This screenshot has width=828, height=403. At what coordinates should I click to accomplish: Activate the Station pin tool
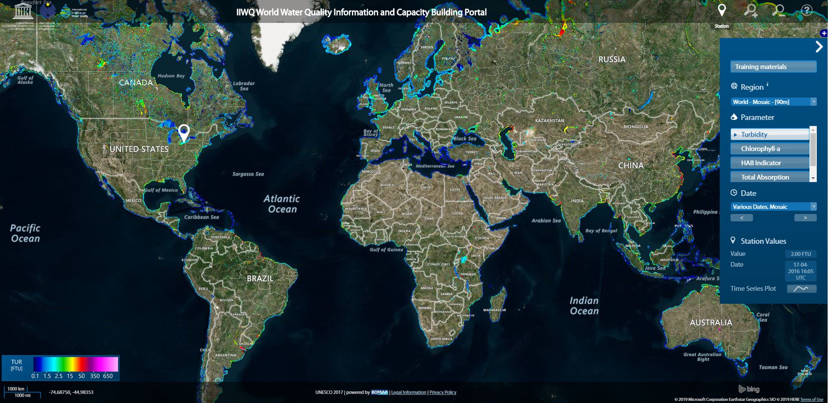point(721,10)
